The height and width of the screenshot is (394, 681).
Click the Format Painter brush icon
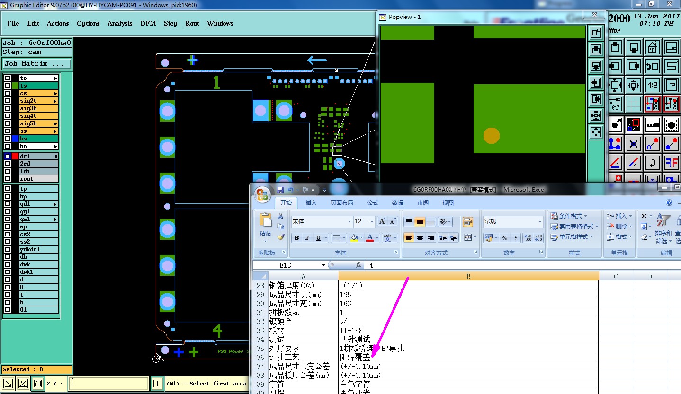click(x=280, y=237)
